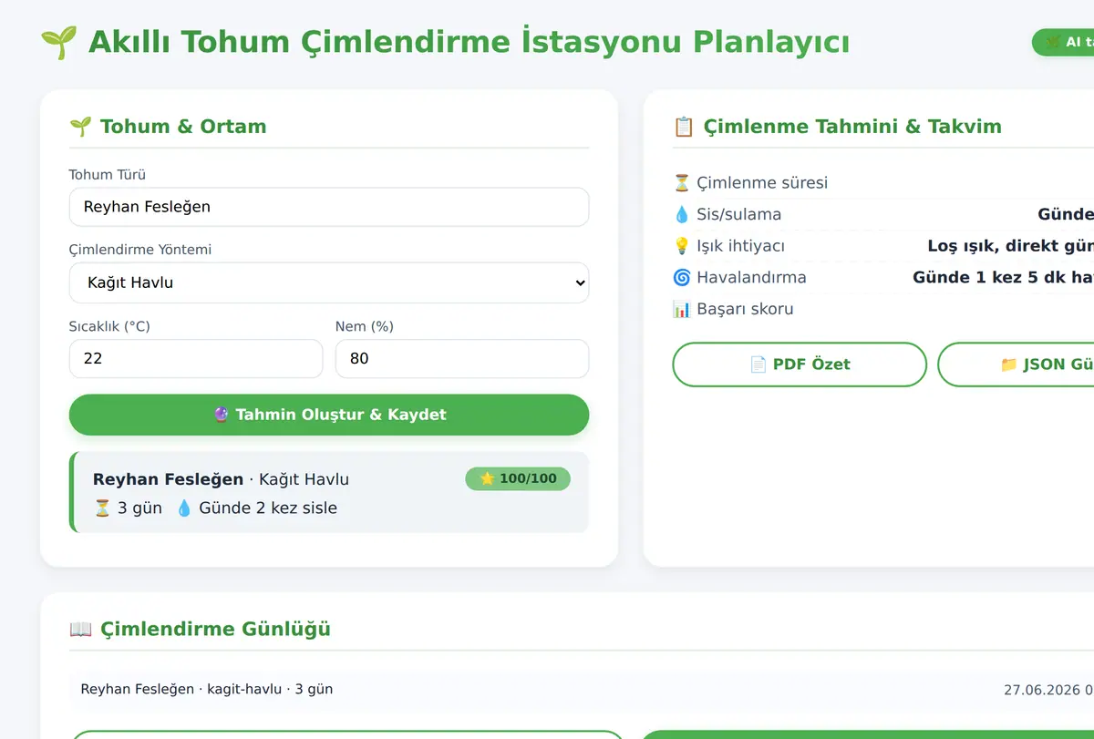Screen dimensions: 1094x739
Task: Click the water drop icon before Günde 2 kez sisle
Action: tap(184, 508)
